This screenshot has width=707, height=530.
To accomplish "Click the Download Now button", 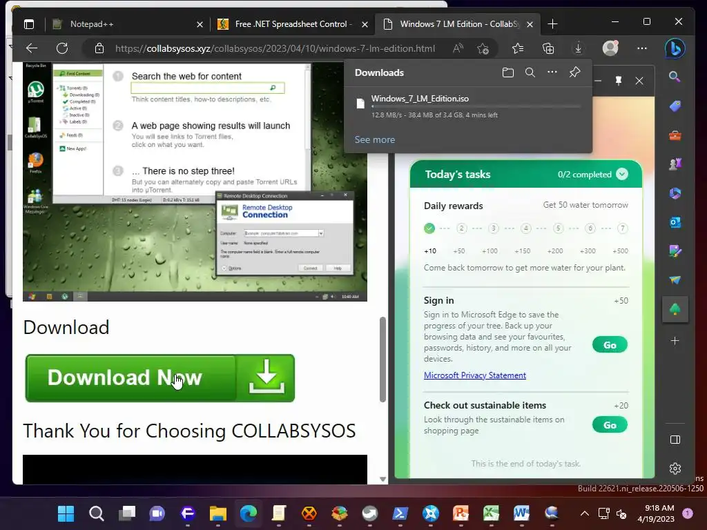I will 160,378.
